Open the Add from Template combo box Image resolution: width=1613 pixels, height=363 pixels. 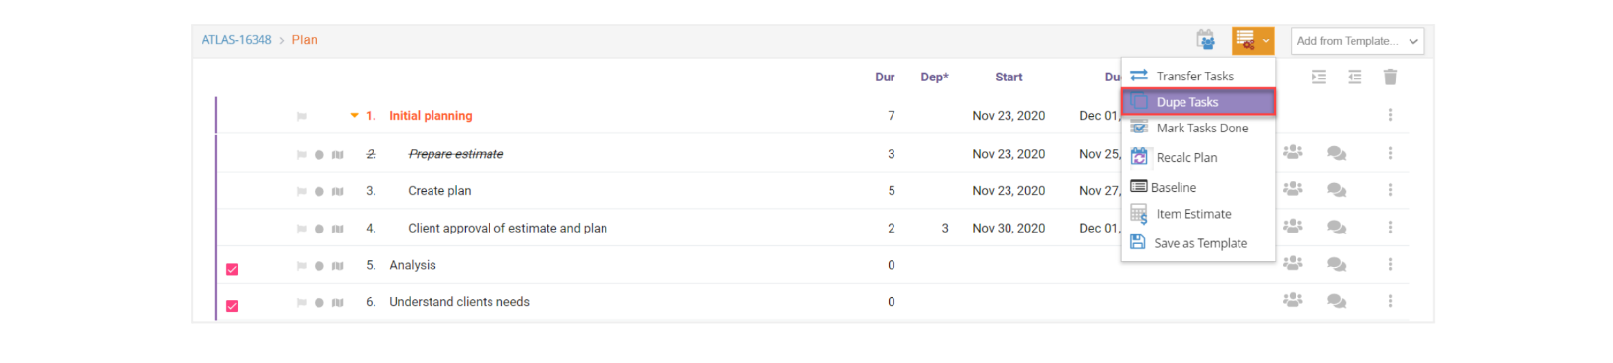click(x=1356, y=41)
